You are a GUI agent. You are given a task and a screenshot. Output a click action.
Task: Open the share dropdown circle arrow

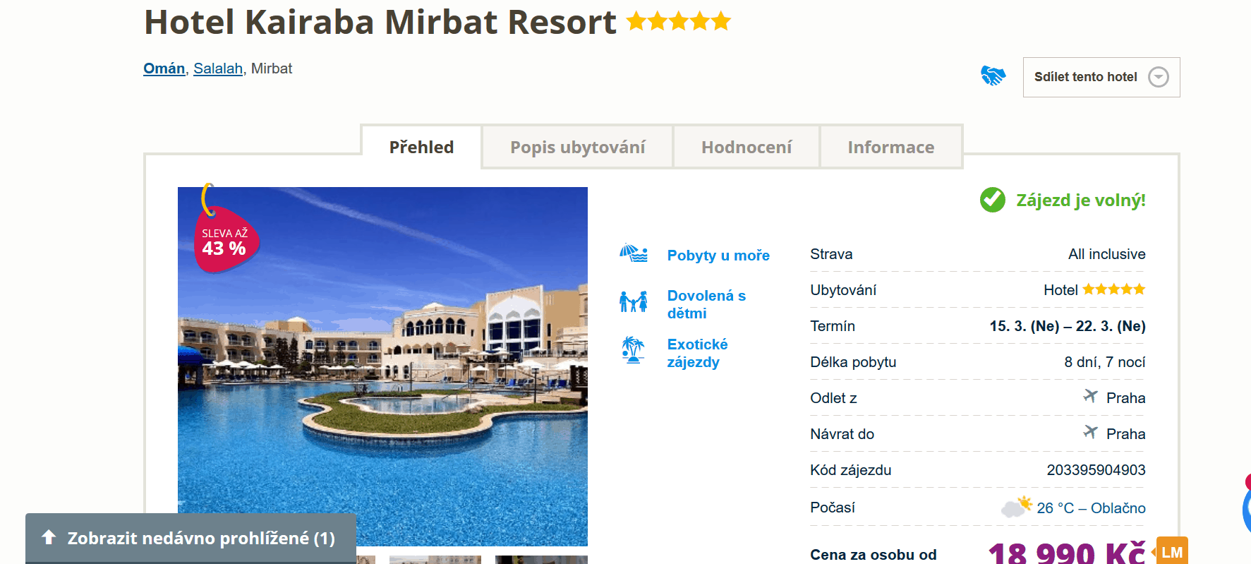1159,77
